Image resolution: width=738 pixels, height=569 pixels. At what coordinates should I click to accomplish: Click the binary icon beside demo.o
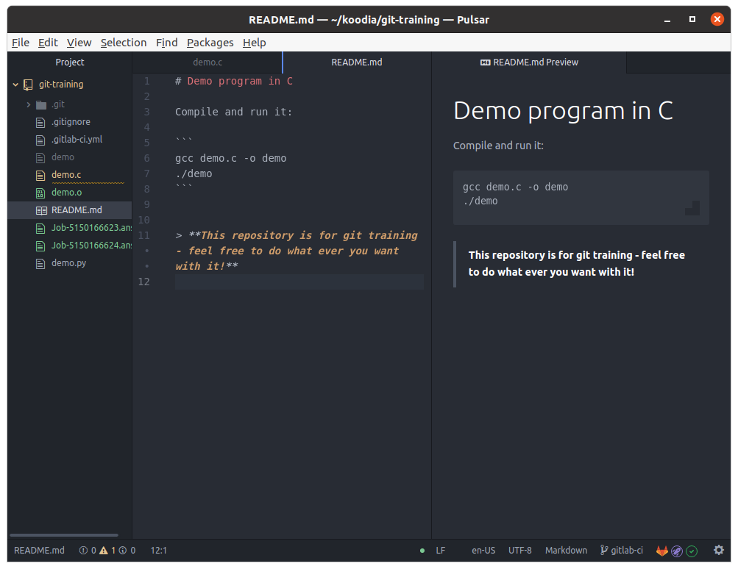(x=40, y=193)
